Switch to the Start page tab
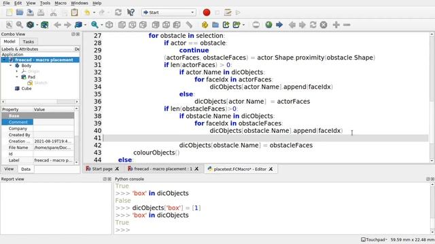 click(x=103, y=169)
